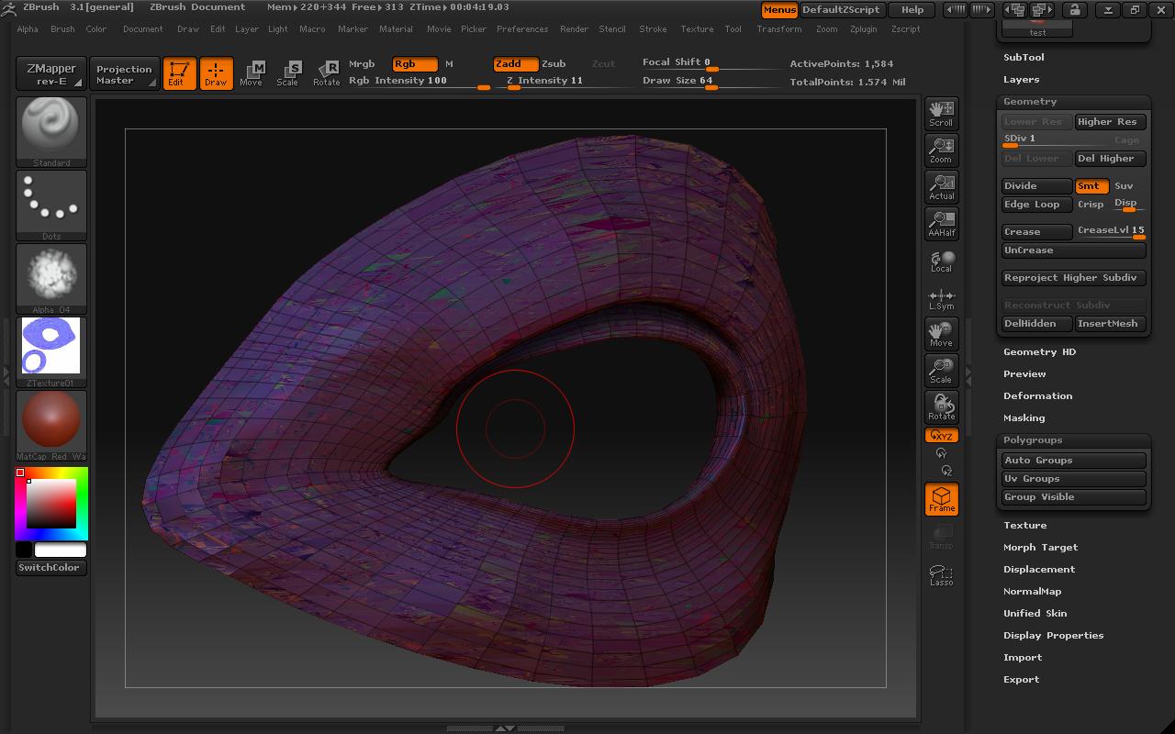
Task: Open the Brush menu
Action: click(x=62, y=28)
